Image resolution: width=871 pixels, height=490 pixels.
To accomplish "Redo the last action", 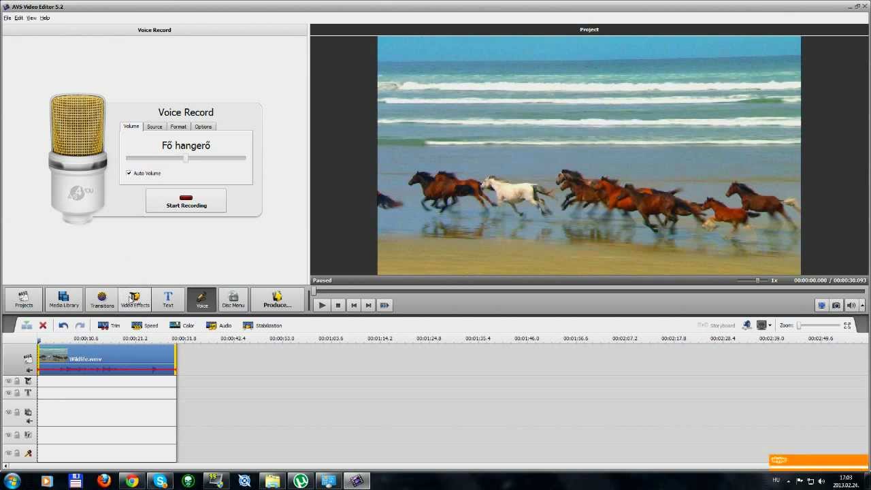I will click(x=80, y=325).
